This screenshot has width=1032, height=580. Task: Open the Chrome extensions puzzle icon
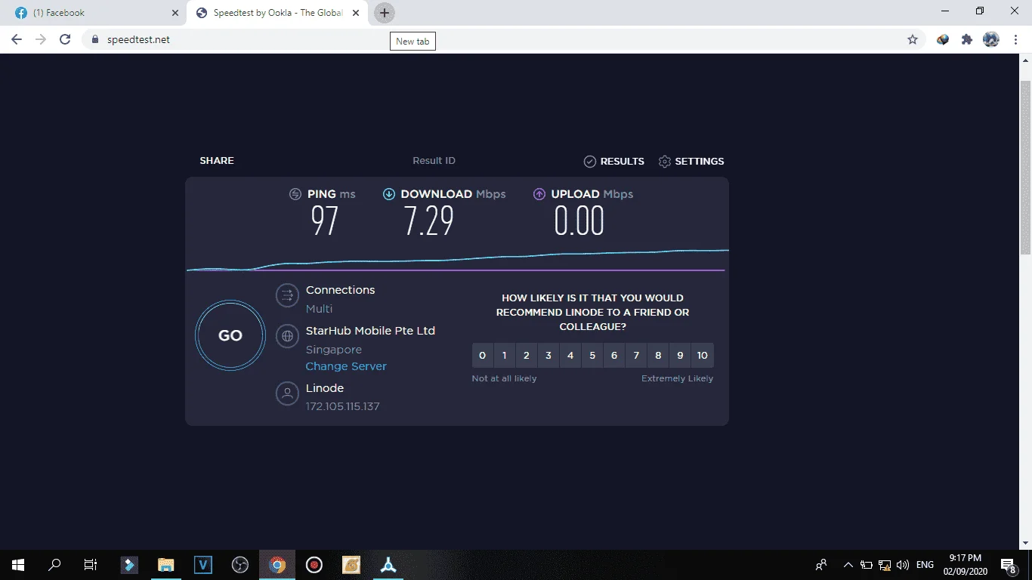[967, 39]
